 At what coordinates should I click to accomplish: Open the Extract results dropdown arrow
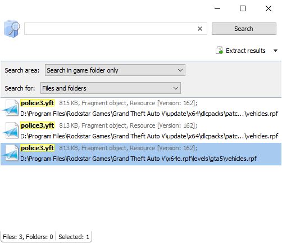click(x=275, y=51)
